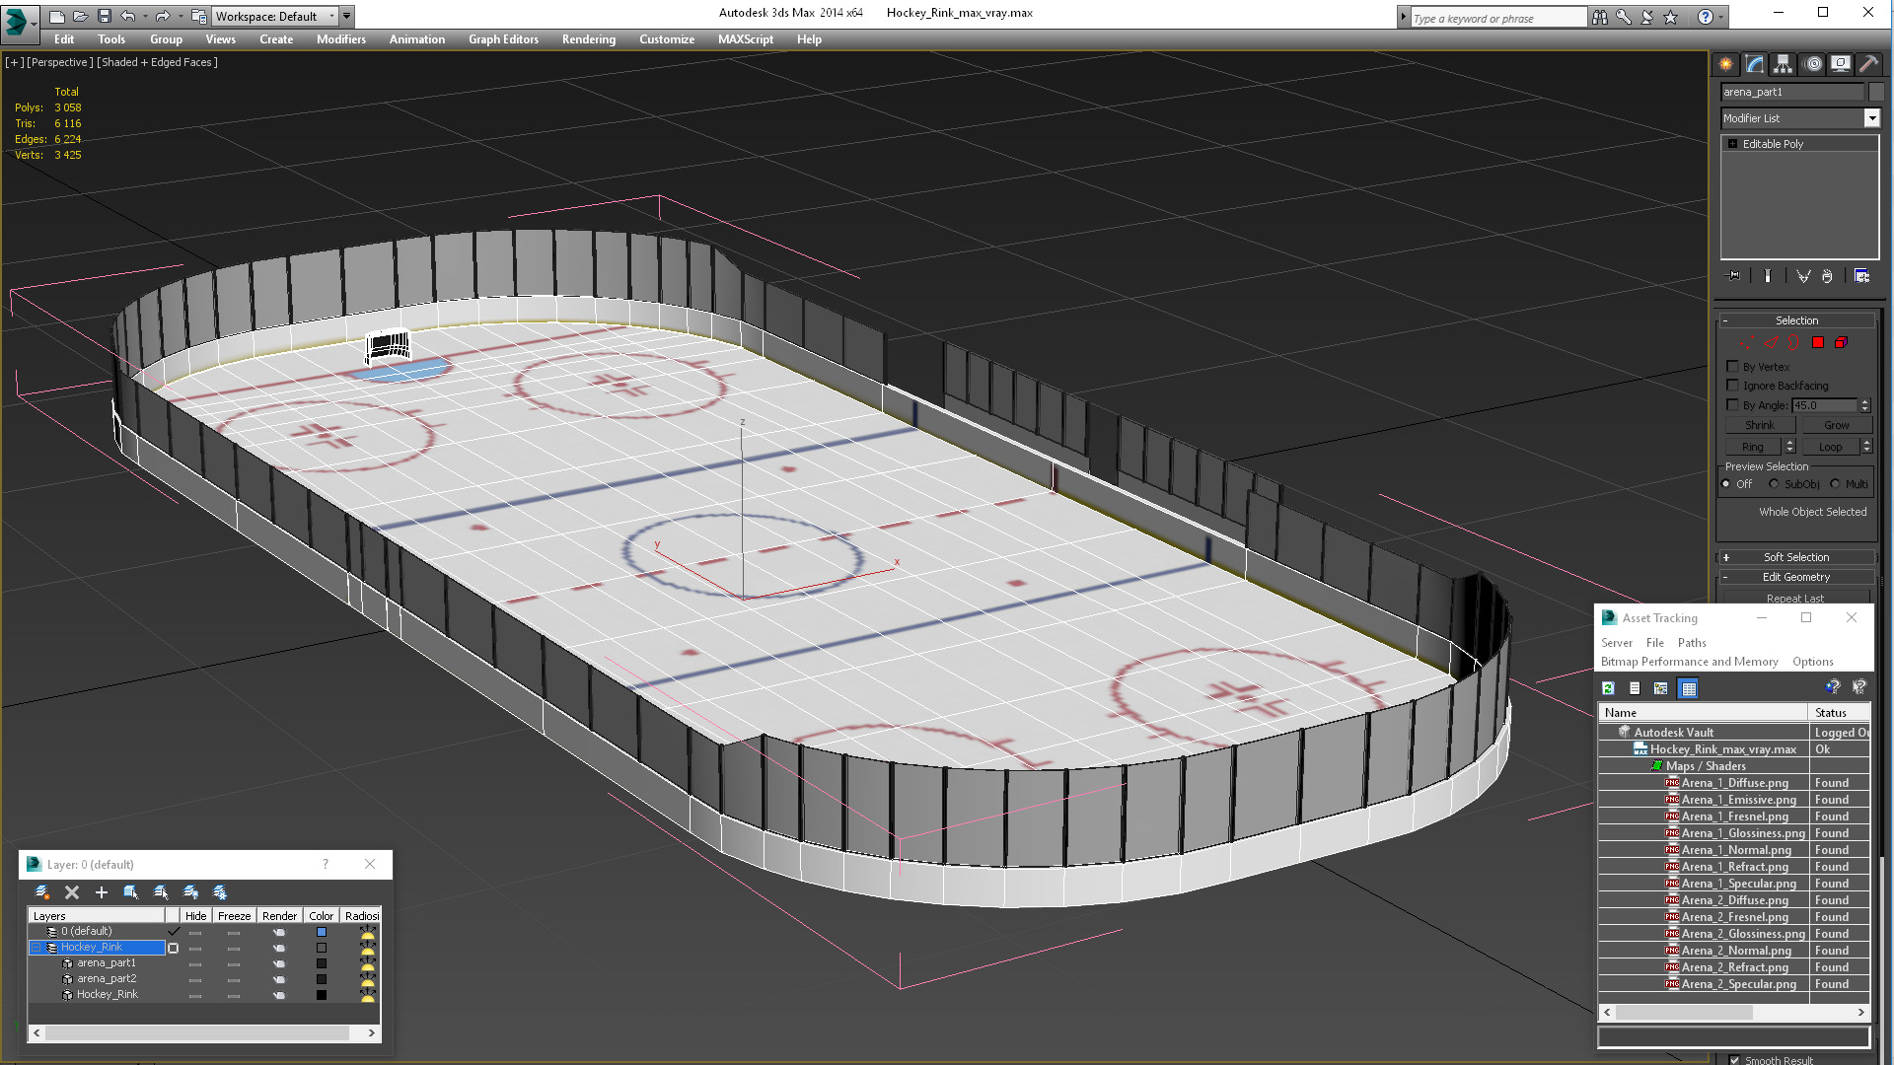
Task: Click the blue color swatch of default layer
Action: pos(321,931)
